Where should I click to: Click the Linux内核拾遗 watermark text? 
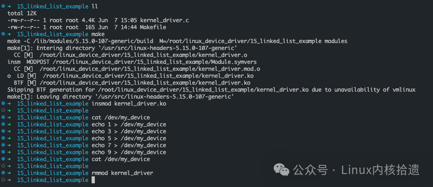click(380, 169)
